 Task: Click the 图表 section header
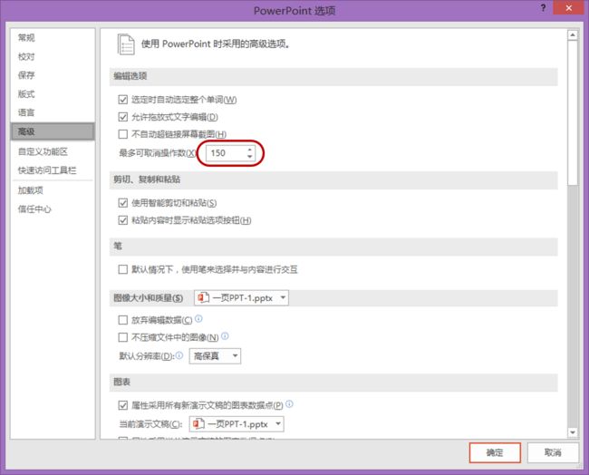pos(333,383)
